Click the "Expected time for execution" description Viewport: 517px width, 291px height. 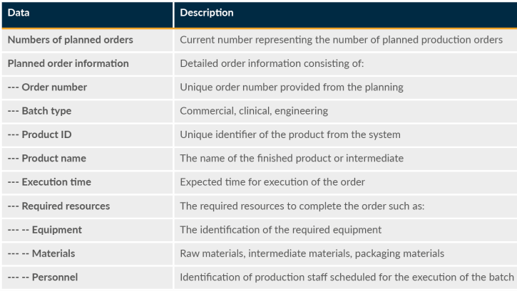272,182
